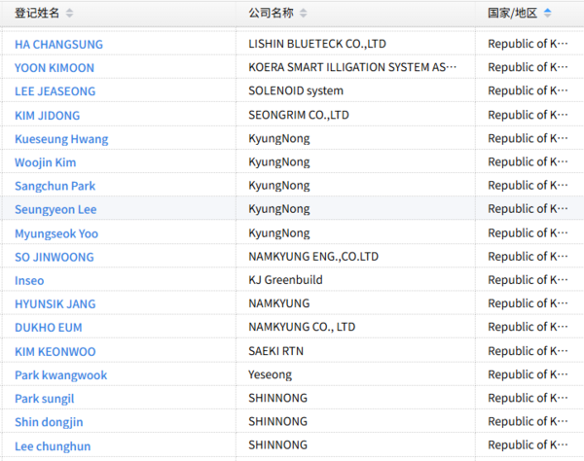
Task: Toggle sort on the 国家/地区 column icon
Action: 547,13
